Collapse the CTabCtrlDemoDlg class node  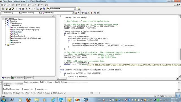pyautogui.click(x=5, y=25)
